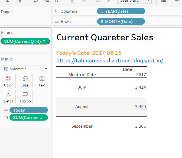The image size is (182, 158).
Task: Click the Size marks button
Action: point(25,81)
